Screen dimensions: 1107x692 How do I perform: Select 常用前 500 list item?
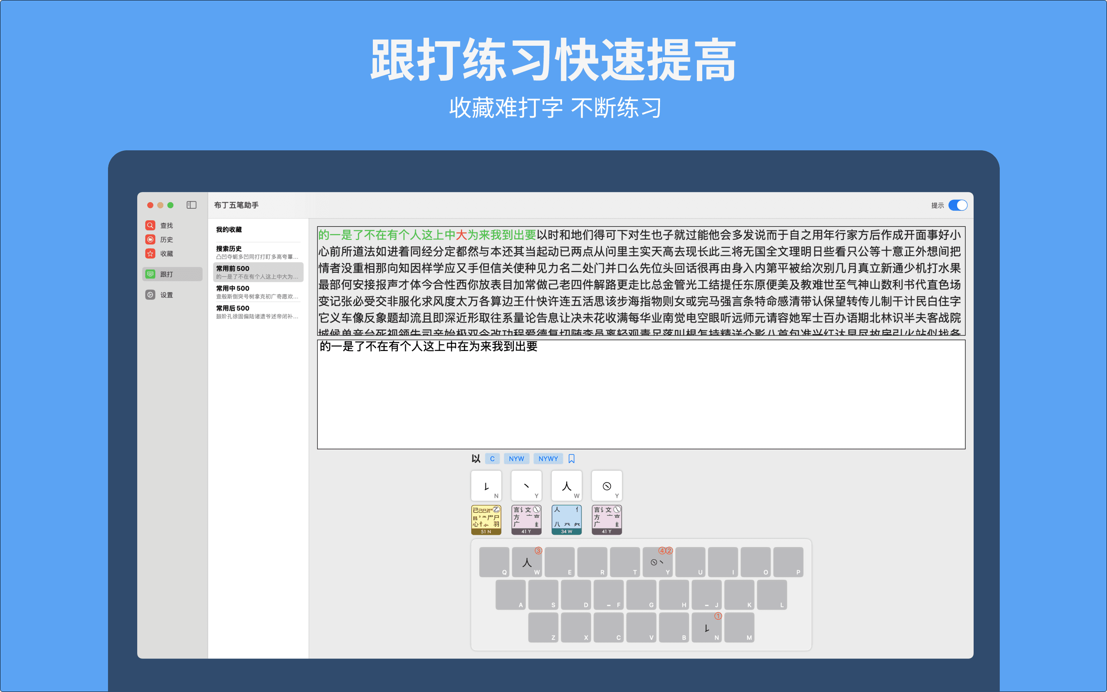coord(258,272)
